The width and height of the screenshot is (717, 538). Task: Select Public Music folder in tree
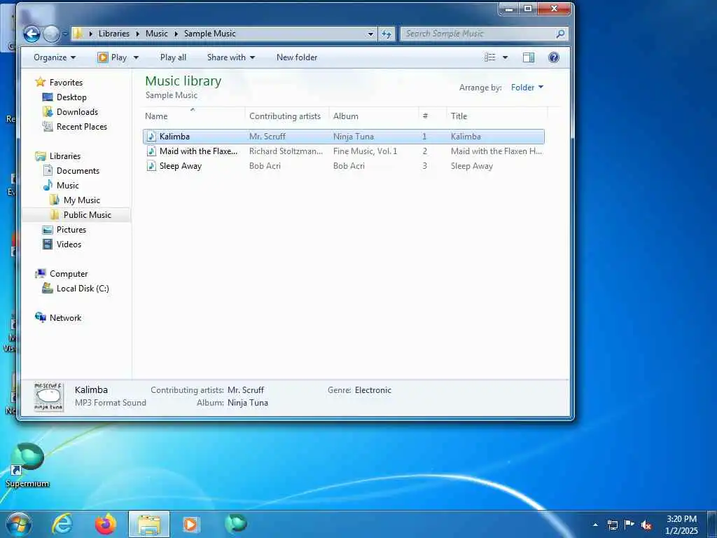(x=87, y=215)
